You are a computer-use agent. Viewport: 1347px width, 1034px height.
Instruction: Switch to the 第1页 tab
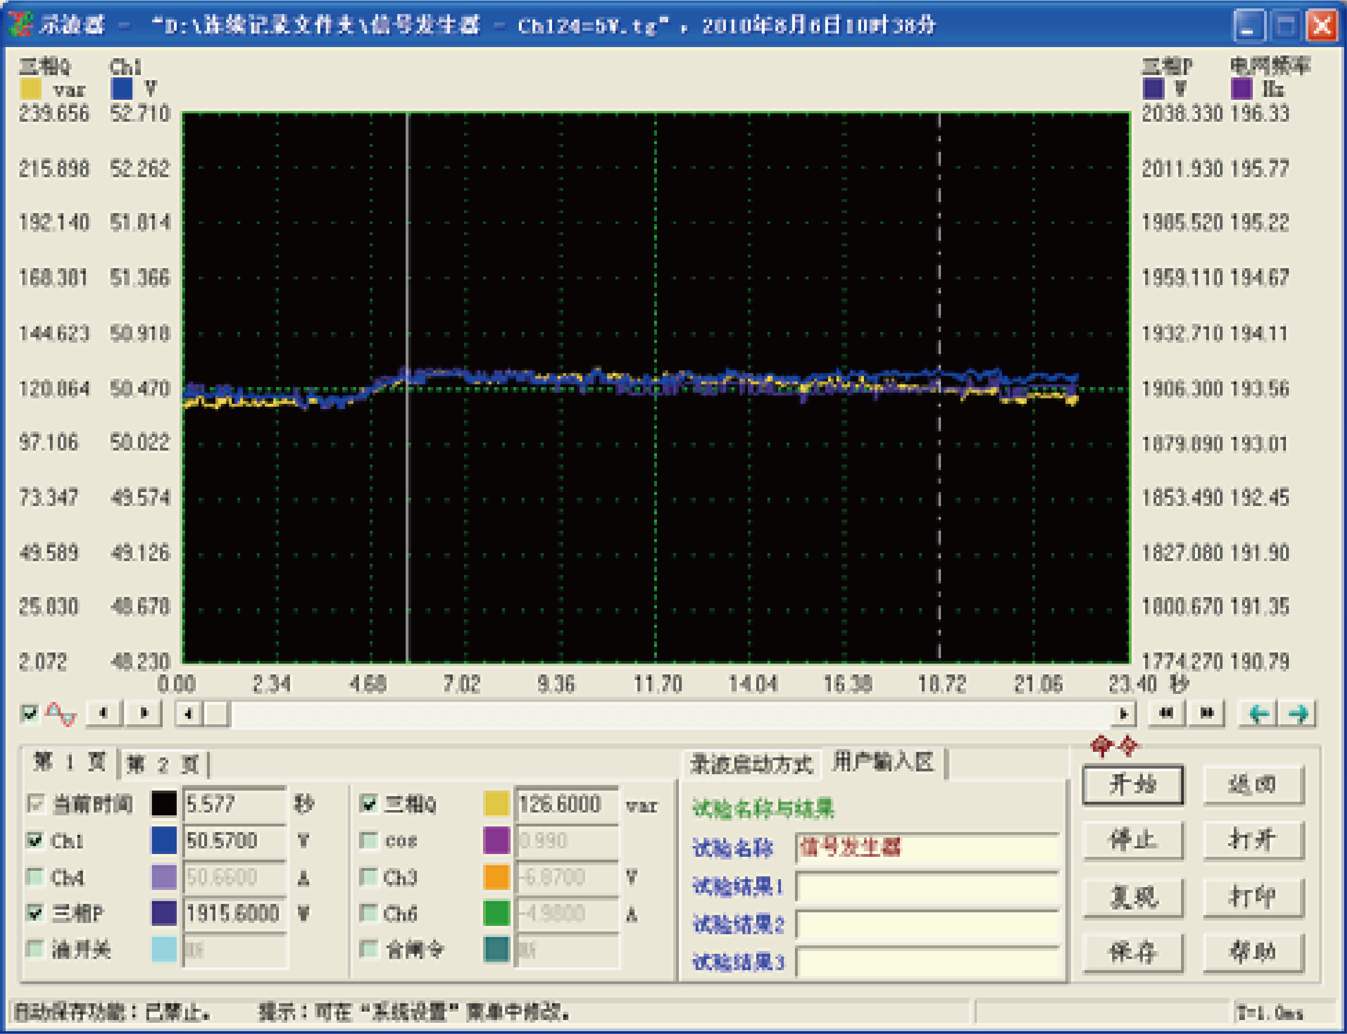coord(69,763)
